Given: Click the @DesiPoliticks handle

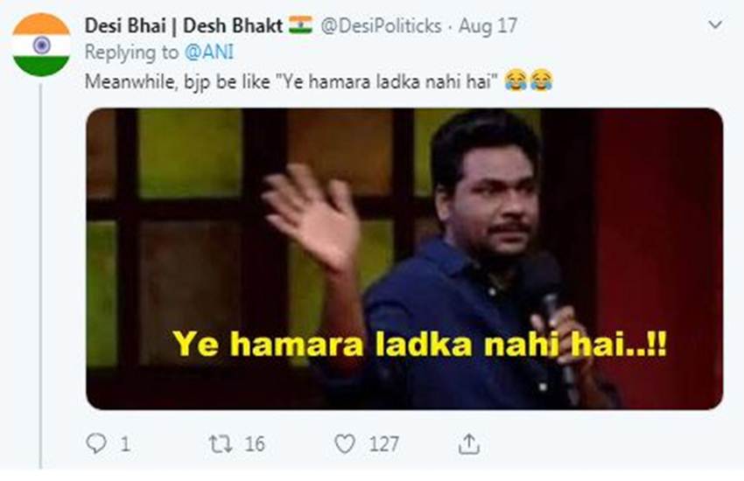Looking at the screenshot, I should coord(381,25).
